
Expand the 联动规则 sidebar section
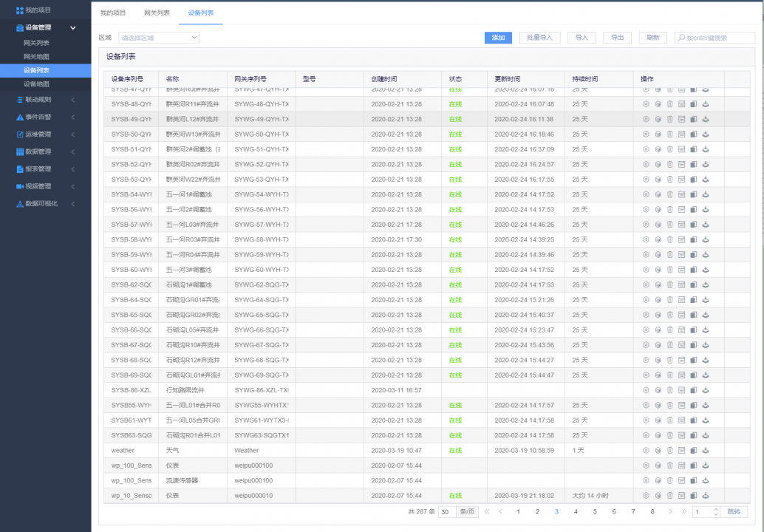tap(73, 100)
